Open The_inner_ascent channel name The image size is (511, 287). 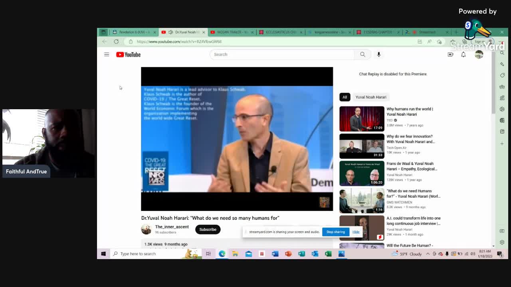pos(172,227)
